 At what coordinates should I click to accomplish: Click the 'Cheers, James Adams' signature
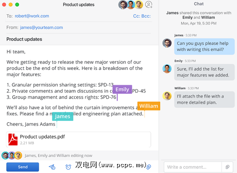31,124
